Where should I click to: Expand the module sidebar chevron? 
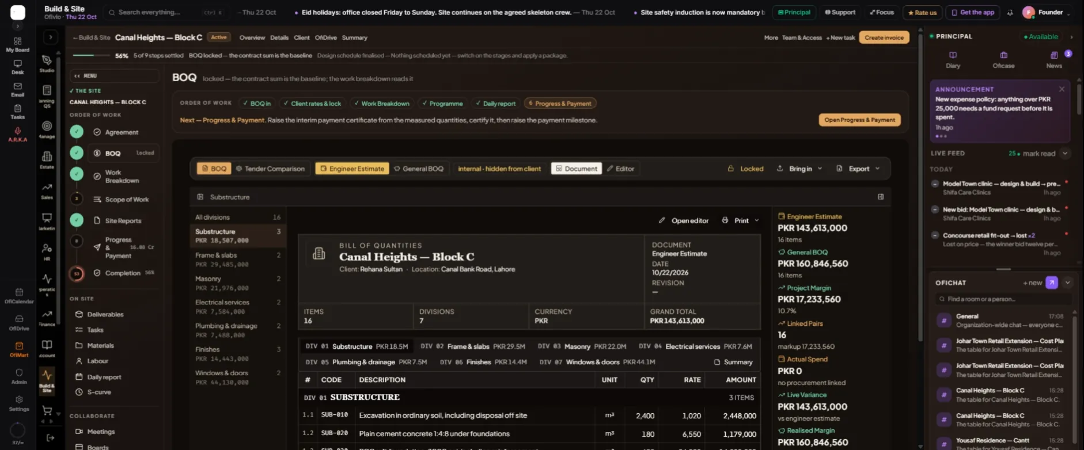click(50, 37)
